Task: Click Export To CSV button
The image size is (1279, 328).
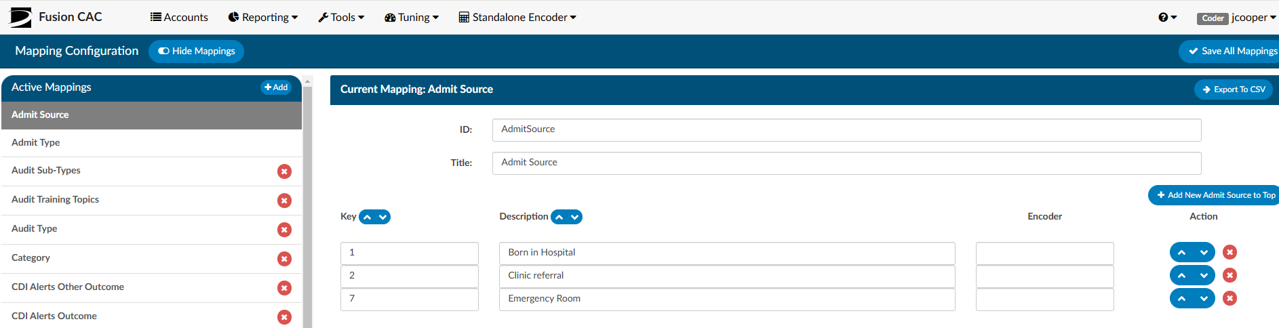Action: [1234, 89]
